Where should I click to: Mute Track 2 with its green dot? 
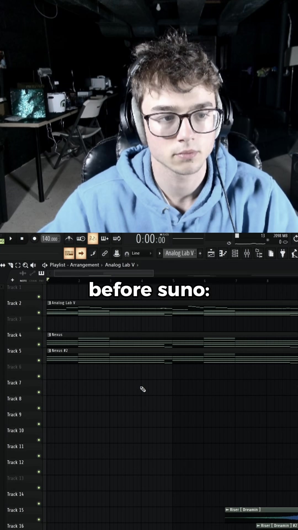click(x=39, y=313)
